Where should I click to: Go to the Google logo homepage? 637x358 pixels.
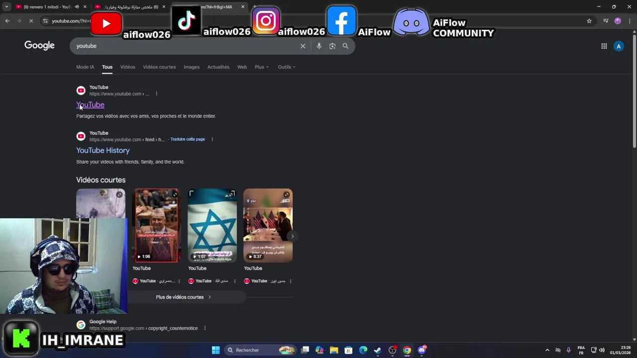coord(39,46)
